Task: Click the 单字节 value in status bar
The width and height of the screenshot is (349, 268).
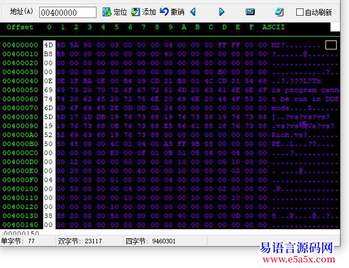Action: (31, 241)
